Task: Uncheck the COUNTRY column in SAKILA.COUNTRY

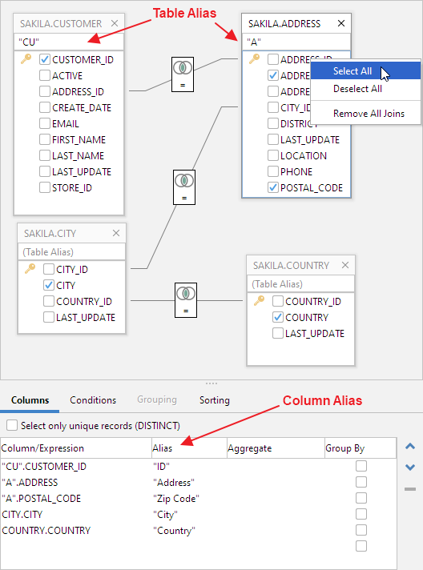Action: [278, 317]
